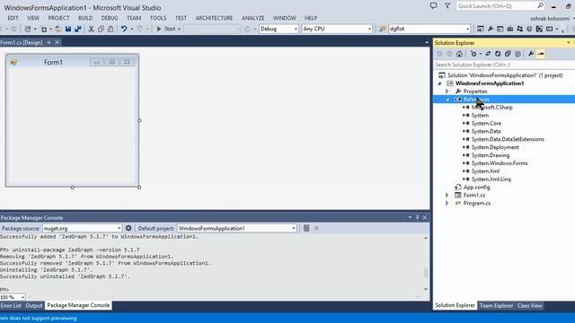Select the System.Drawing reference

(491, 155)
